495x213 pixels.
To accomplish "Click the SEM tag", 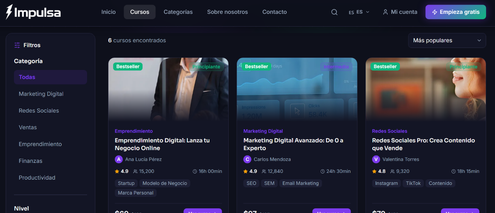I will (269, 183).
